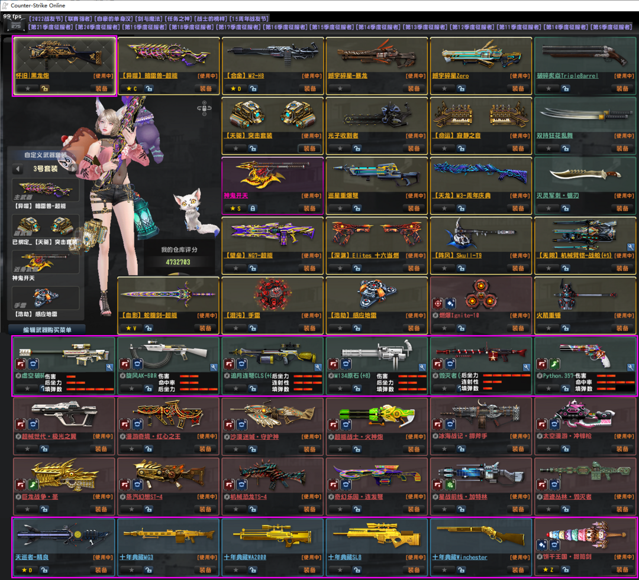Toggle favorite star on 撼宇碎星Zero card
Screen dimensions: 639x580
click(444, 88)
